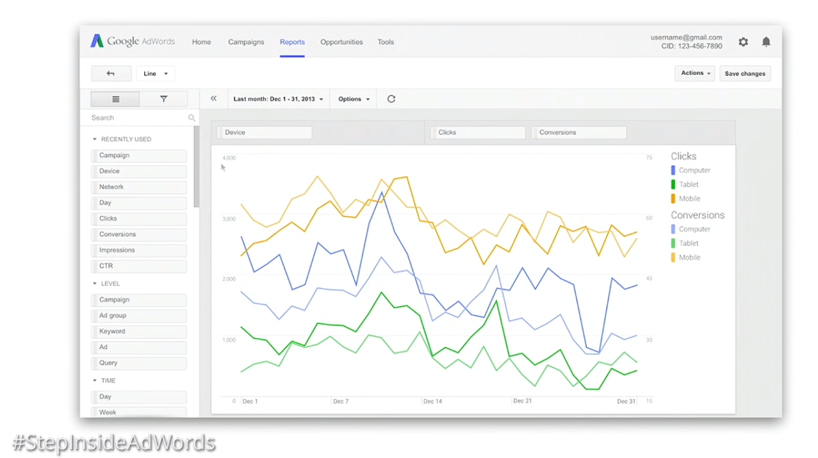The width and height of the screenshot is (818, 458).
Task: Click the back arrow button
Action: [x=111, y=74]
